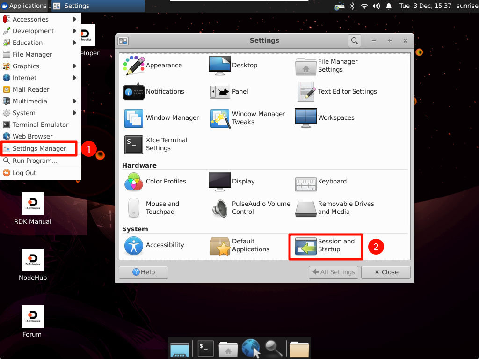Click the Close button in Settings
The width and height of the screenshot is (479, 359).
click(x=386, y=272)
